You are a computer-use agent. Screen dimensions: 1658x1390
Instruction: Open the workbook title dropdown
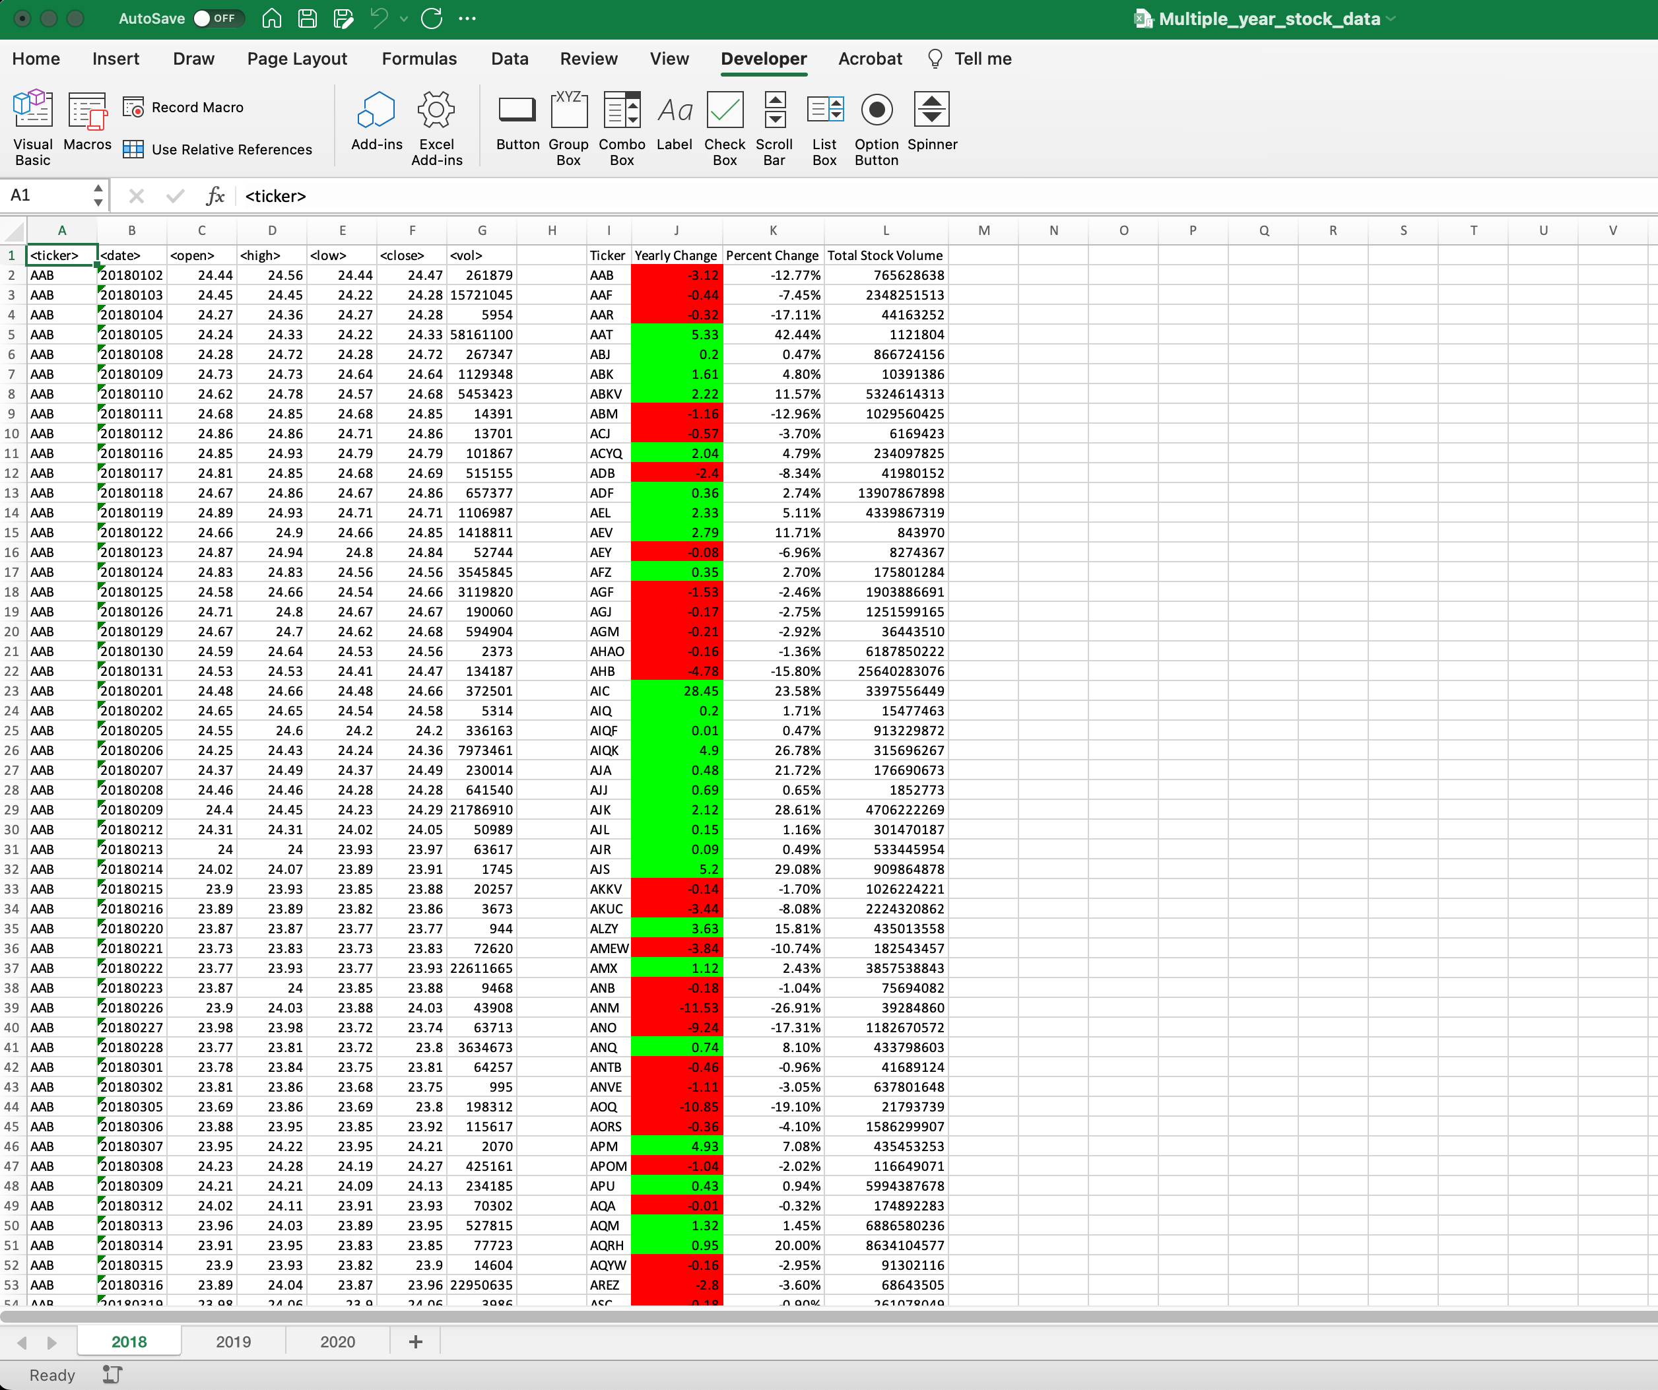1393,18
